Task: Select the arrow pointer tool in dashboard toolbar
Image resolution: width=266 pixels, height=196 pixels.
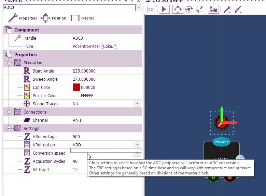Action: 164,10
